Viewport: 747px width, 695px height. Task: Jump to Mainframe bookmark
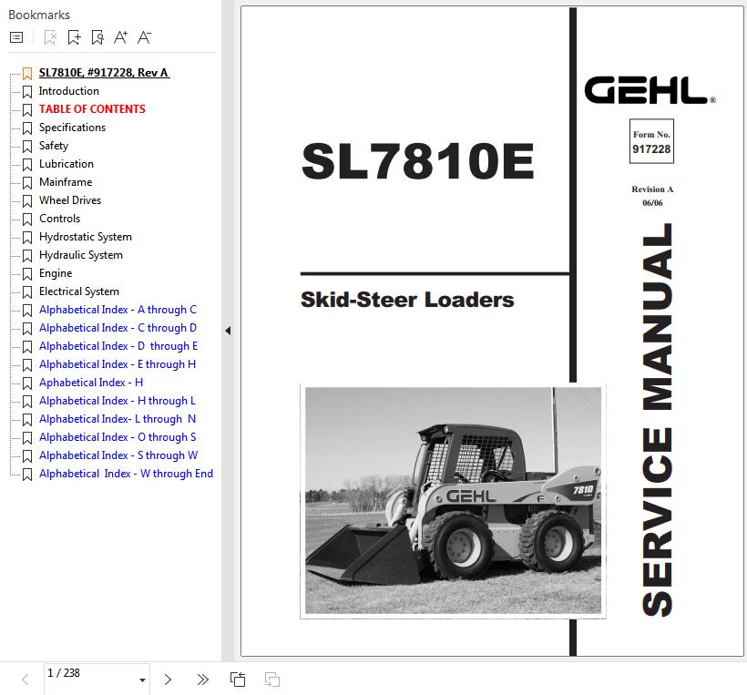pos(66,182)
